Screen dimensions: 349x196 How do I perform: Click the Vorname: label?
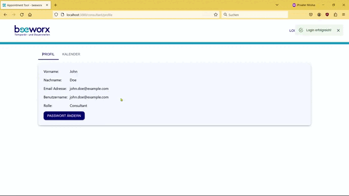tap(51, 72)
